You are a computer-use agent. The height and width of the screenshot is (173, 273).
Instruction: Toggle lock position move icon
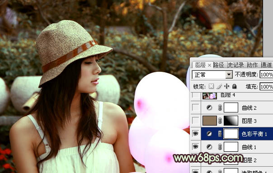[x=227, y=86]
